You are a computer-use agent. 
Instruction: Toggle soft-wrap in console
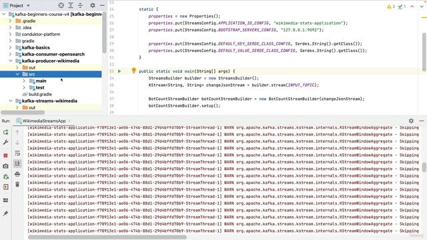17,153
